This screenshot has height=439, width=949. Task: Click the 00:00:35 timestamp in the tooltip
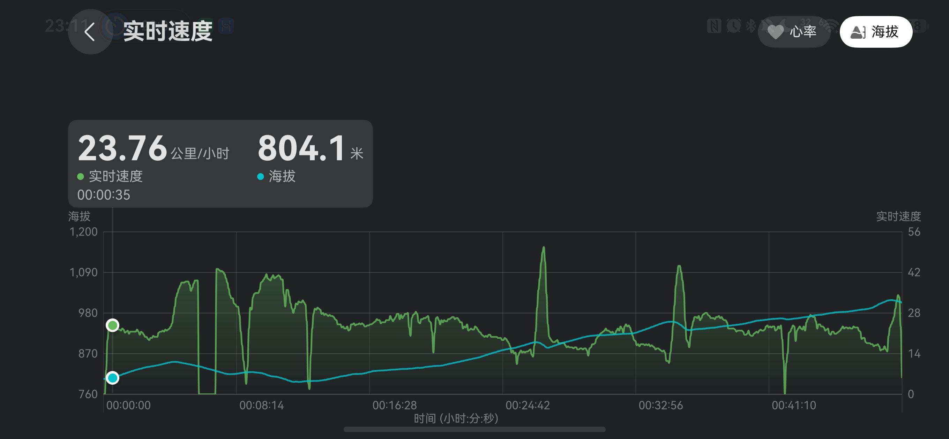(104, 195)
